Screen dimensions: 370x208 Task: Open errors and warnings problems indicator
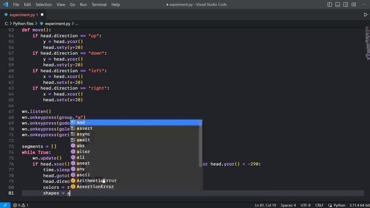click(x=21, y=205)
